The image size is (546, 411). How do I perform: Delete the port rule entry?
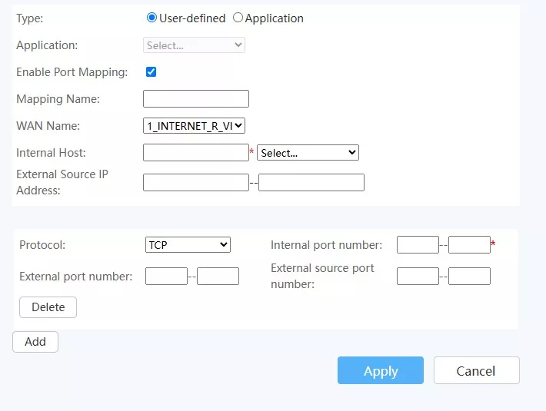[x=48, y=307]
